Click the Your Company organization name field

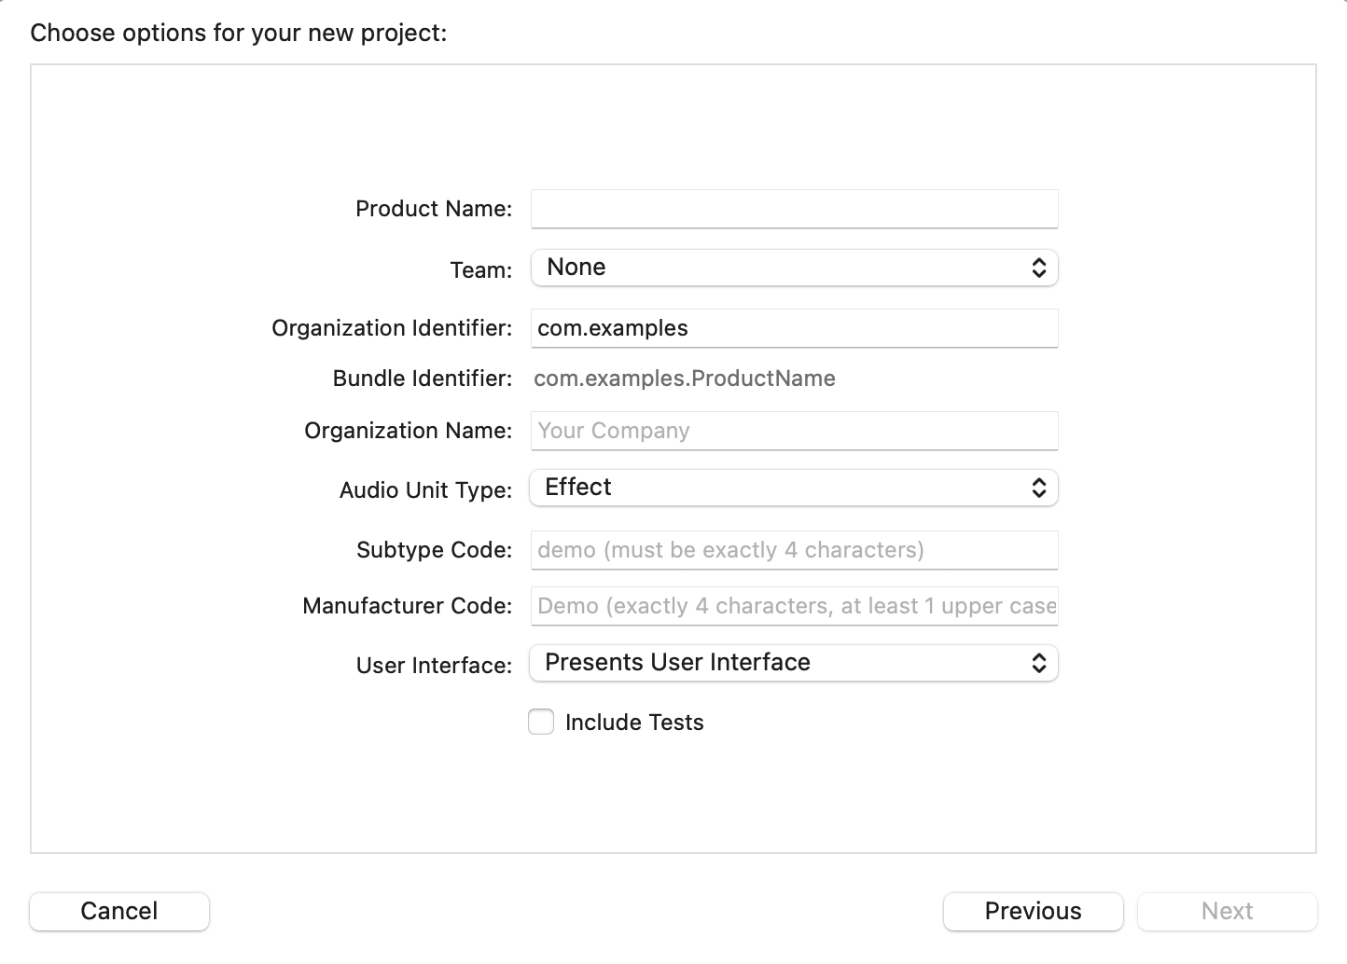(x=793, y=431)
